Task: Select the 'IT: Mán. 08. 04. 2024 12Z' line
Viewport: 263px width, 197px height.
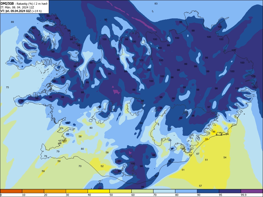Action: pos(17,7)
